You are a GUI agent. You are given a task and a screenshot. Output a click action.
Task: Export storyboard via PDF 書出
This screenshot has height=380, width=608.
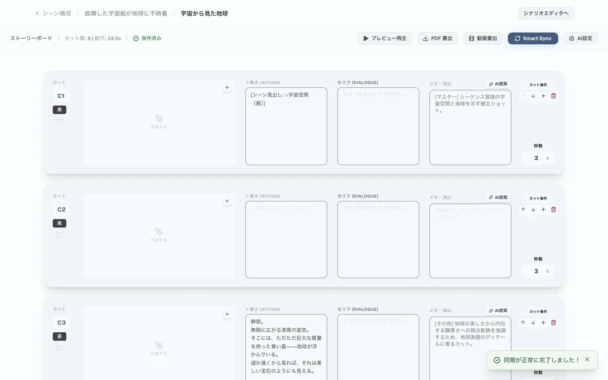coord(437,38)
